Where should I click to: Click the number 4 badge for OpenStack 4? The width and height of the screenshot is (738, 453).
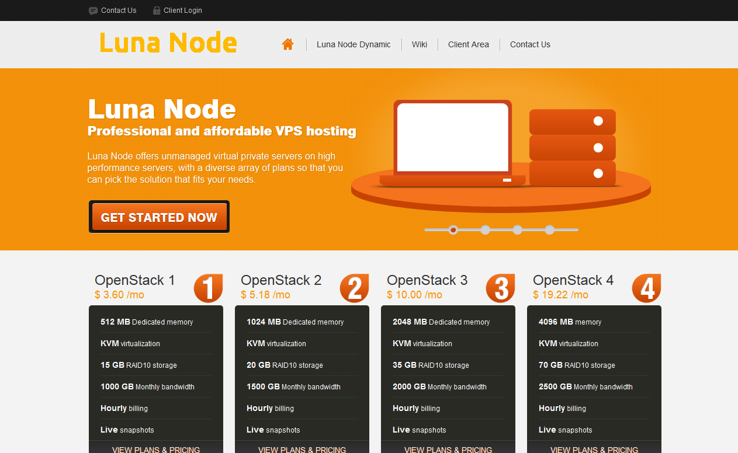(647, 288)
